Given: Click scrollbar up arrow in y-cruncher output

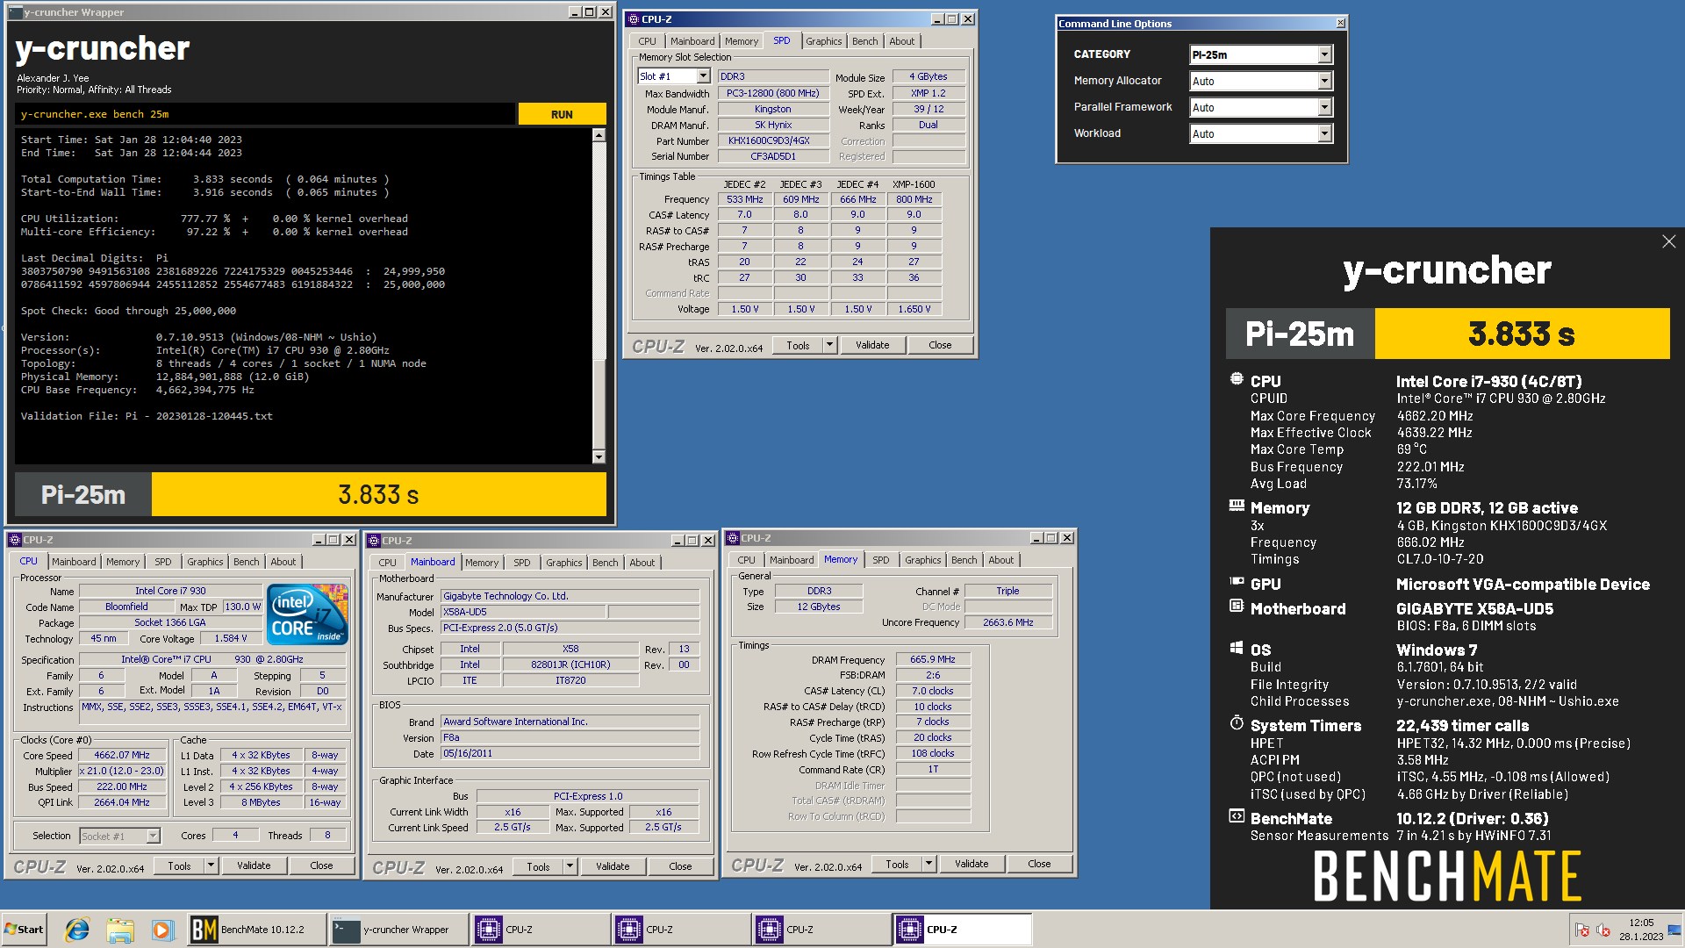Looking at the screenshot, I should click(599, 135).
